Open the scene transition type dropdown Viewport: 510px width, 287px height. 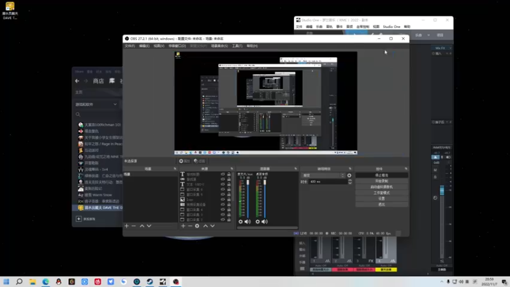(323, 175)
